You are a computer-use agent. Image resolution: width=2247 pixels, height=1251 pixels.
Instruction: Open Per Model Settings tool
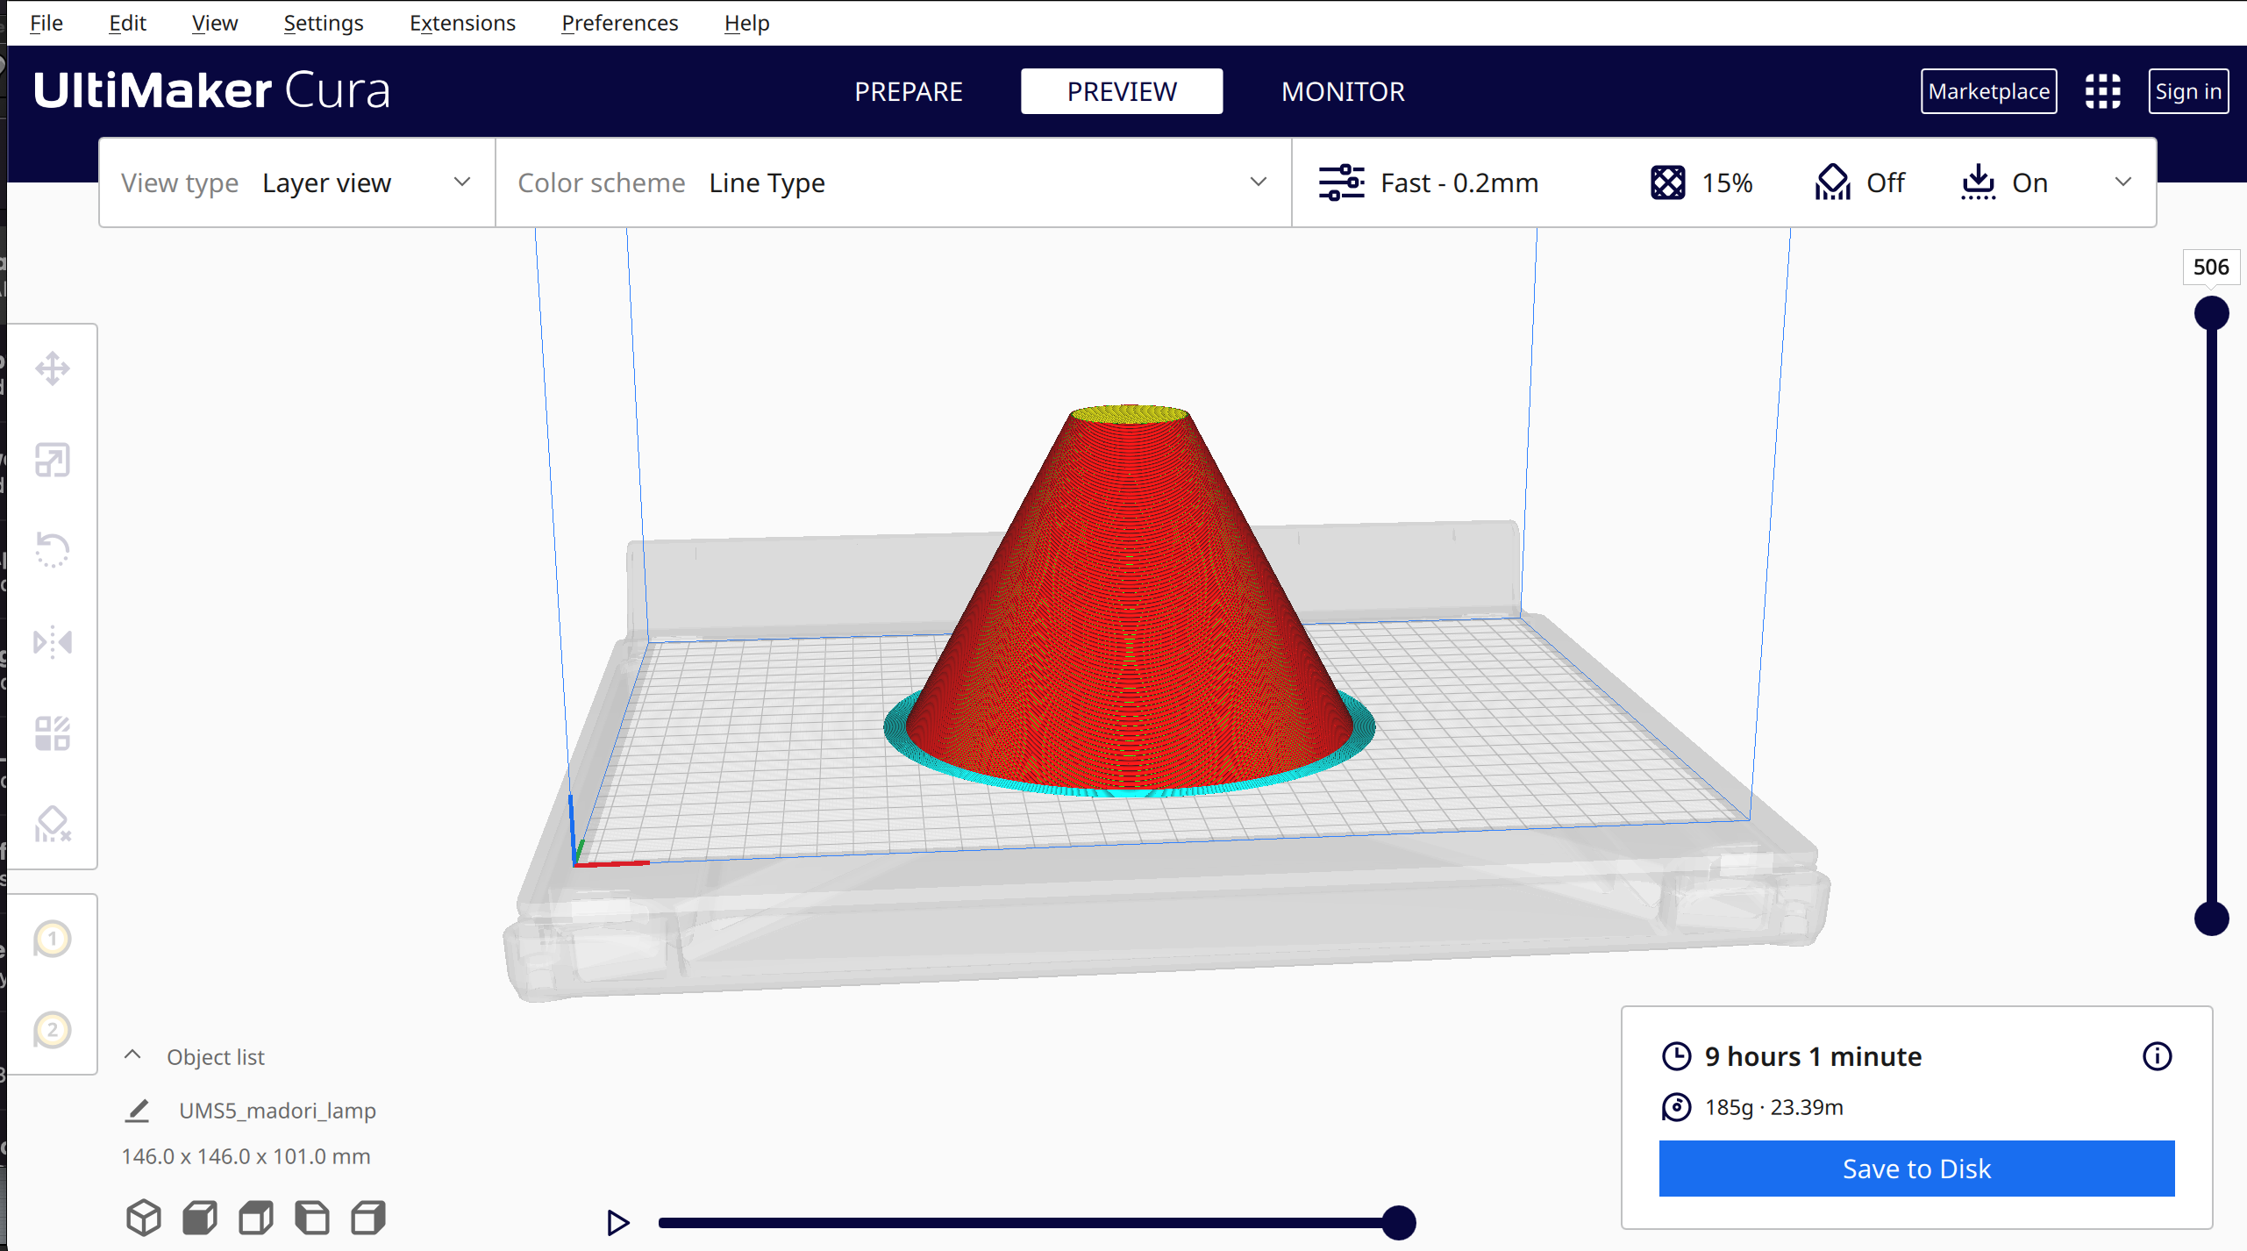coord(53,733)
